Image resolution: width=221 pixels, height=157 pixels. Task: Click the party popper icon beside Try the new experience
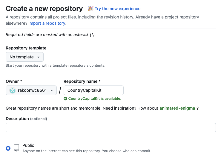click(90, 9)
